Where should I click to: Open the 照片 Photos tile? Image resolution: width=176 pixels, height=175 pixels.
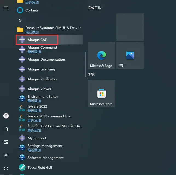[130, 55]
